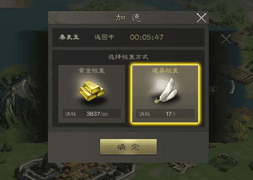This screenshot has width=253, height=180.
Task: Click the gold bars icon
Action: coord(92,91)
